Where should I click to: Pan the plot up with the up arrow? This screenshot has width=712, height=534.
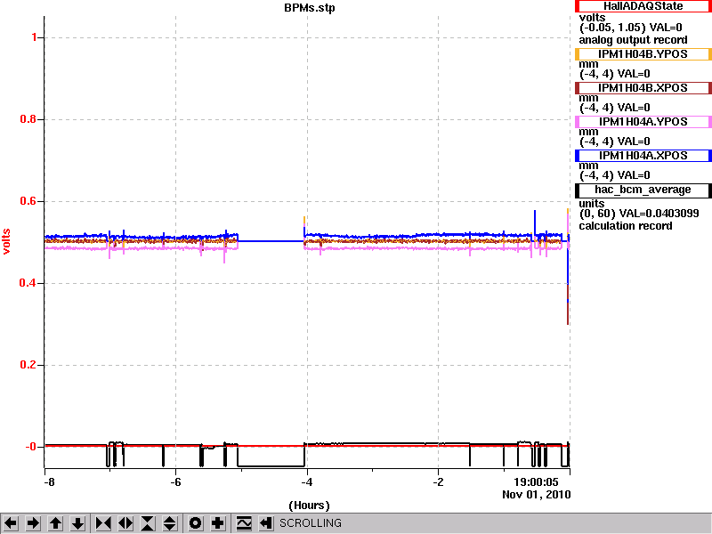click(55, 523)
